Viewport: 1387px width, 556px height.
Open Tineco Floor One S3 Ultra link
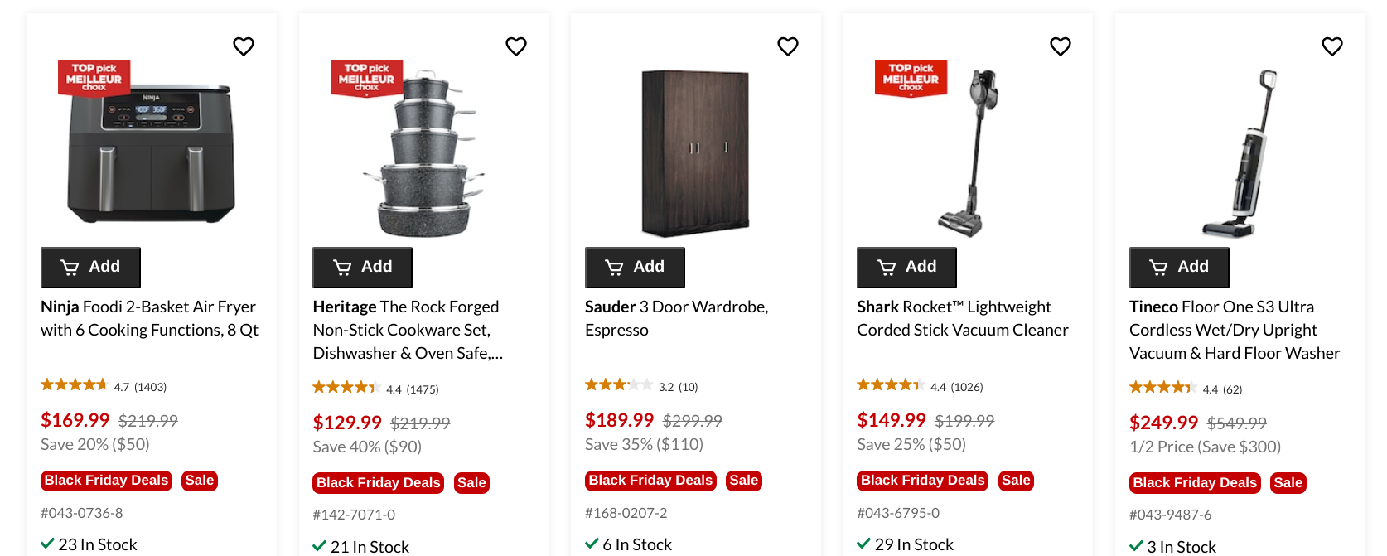point(1234,330)
